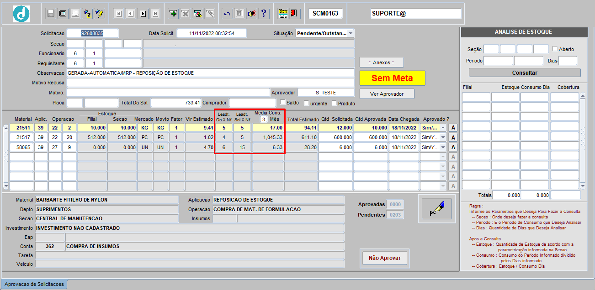The height and width of the screenshot is (290, 595).
Task: Click the execute-query lightning icon
Action: click(x=99, y=14)
